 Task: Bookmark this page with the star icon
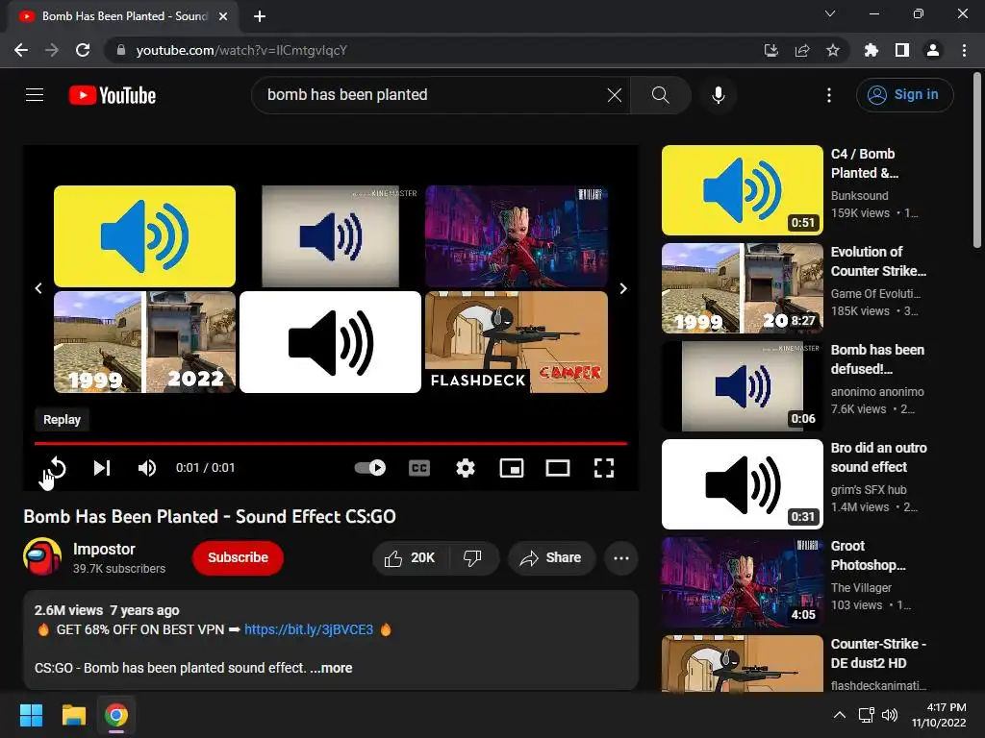[833, 50]
